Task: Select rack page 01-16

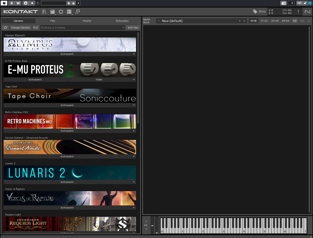Action: point(253,21)
